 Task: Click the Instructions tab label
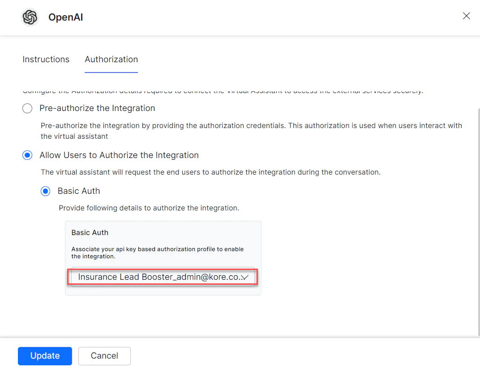coord(46,59)
